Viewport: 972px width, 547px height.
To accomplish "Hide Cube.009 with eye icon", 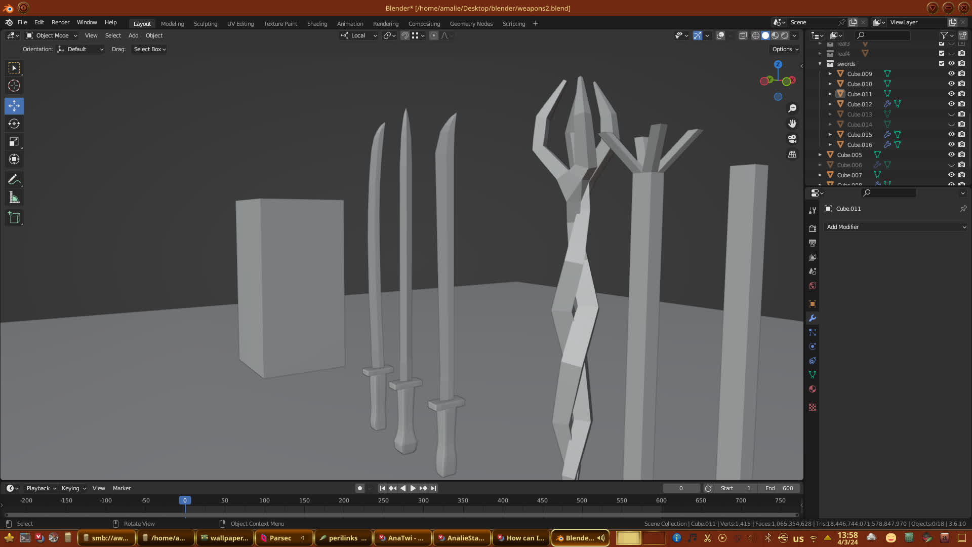I will pos(951,73).
